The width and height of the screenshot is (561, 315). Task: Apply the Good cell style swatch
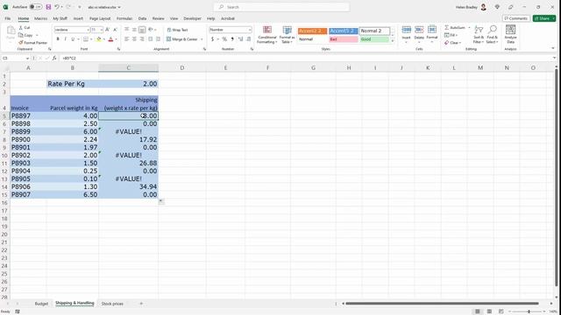(x=374, y=39)
